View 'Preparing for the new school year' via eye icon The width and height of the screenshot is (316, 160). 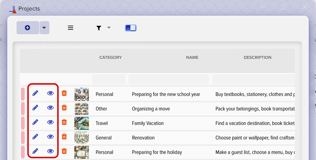50,93
